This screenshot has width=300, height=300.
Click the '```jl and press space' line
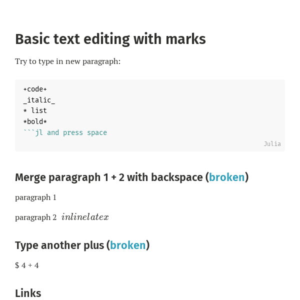click(65, 132)
